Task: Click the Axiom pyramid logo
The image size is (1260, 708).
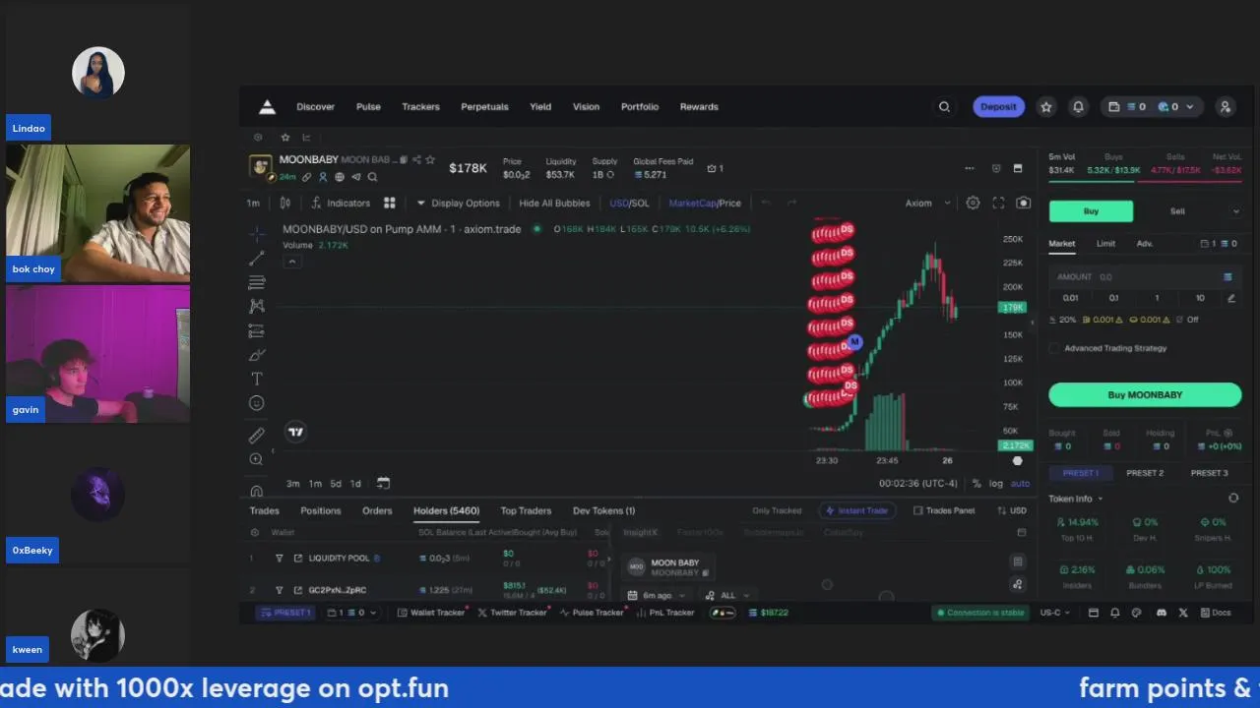Action: (x=267, y=107)
